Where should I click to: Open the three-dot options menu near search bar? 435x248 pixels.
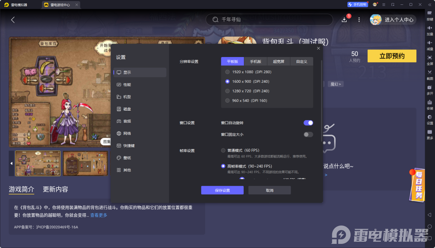tap(359, 20)
